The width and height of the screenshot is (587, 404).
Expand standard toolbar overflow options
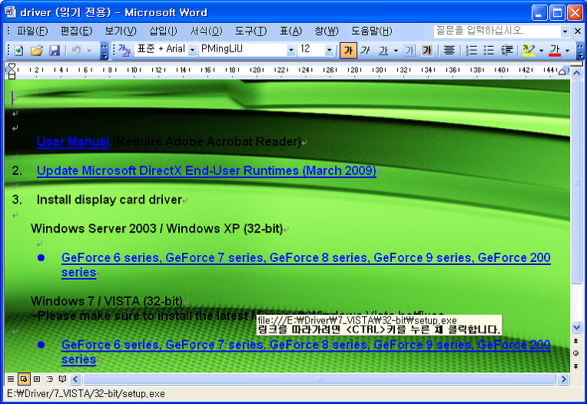(104, 51)
